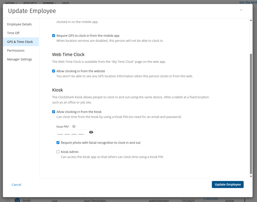
Task: Close the Update Employee dialog with X
Action: point(241,10)
